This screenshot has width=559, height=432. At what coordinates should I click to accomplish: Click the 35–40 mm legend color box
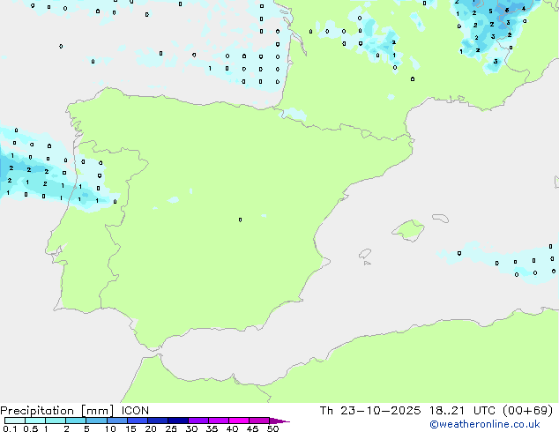(219, 421)
